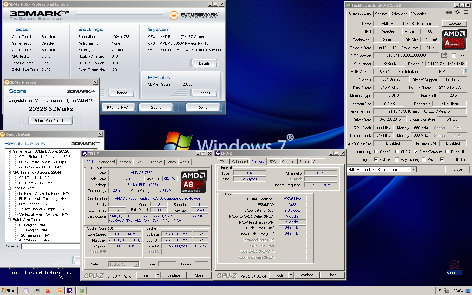The image size is (472, 295).
Task: Click Validate in CPU-Z Memory window
Action: click(x=307, y=275)
